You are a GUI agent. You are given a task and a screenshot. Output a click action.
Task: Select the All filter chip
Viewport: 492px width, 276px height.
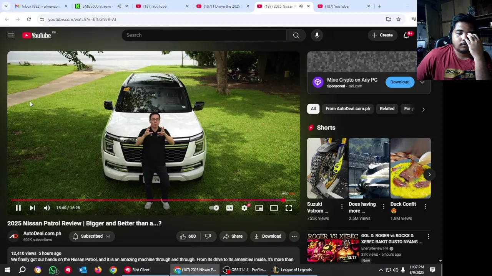tap(313, 108)
